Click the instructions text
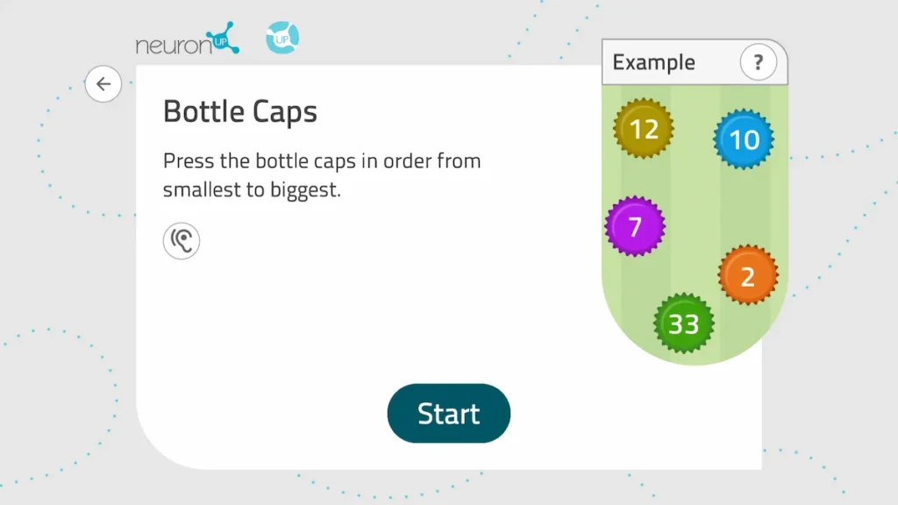 coord(321,174)
